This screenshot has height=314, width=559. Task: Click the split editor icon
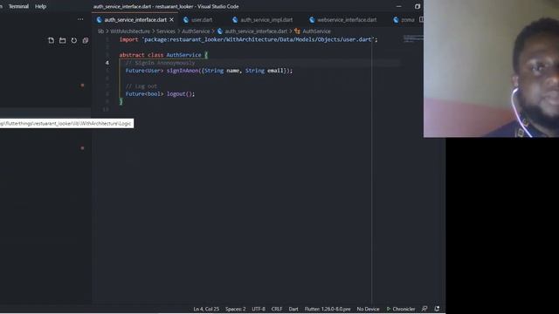click(x=421, y=19)
